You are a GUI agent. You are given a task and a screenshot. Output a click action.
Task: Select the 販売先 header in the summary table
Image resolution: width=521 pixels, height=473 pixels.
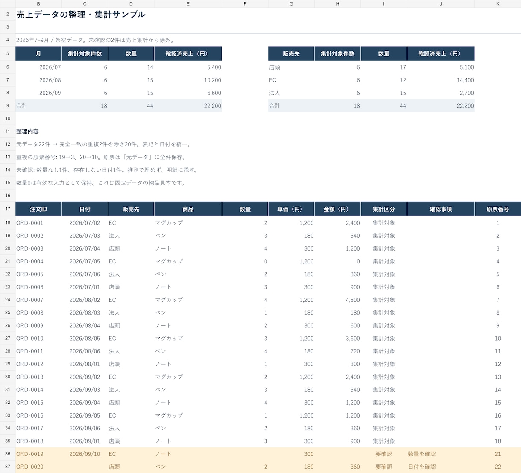click(x=291, y=54)
